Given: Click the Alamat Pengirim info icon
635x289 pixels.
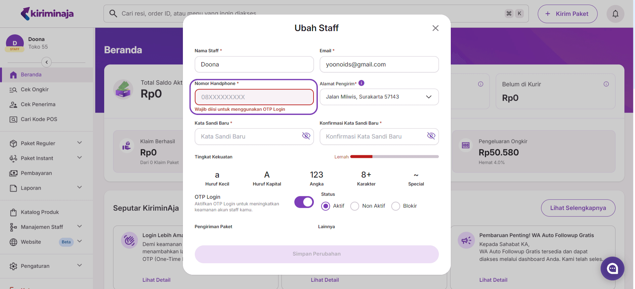Looking at the screenshot, I should coord(361,83).
